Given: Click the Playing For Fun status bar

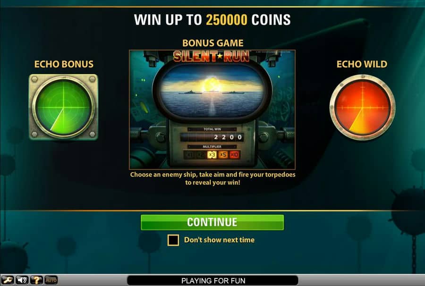Looking at the screenshot, I should point(213,281).
